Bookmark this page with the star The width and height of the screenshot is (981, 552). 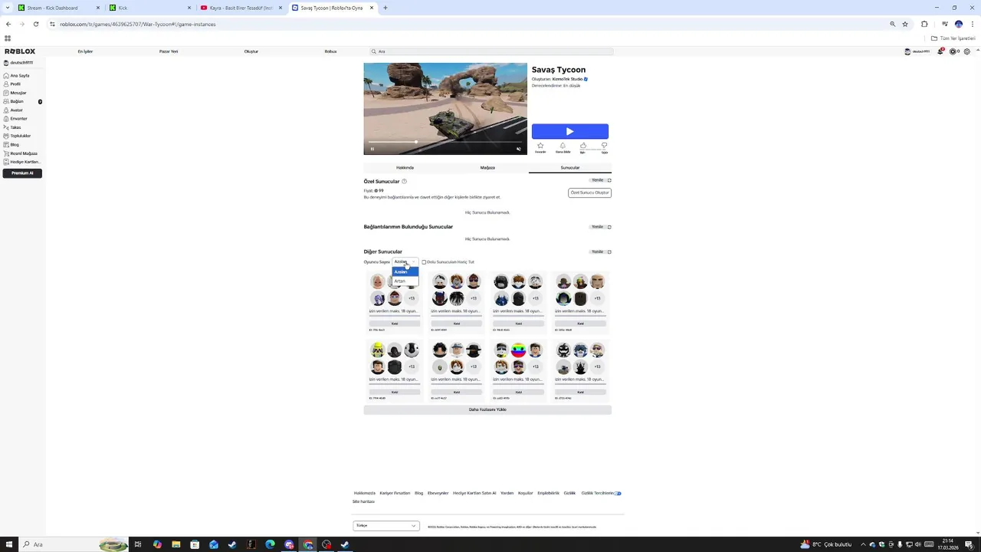(x=905, y=24)
